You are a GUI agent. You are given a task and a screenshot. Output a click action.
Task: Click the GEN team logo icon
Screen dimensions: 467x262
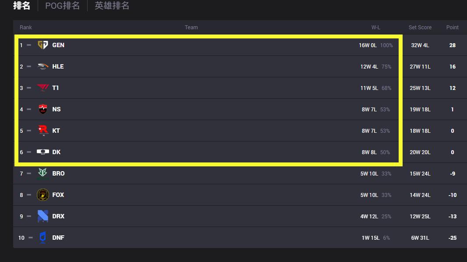coord(43,45)
